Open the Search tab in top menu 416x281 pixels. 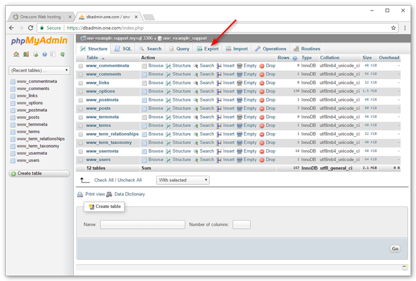pos(150,49)
